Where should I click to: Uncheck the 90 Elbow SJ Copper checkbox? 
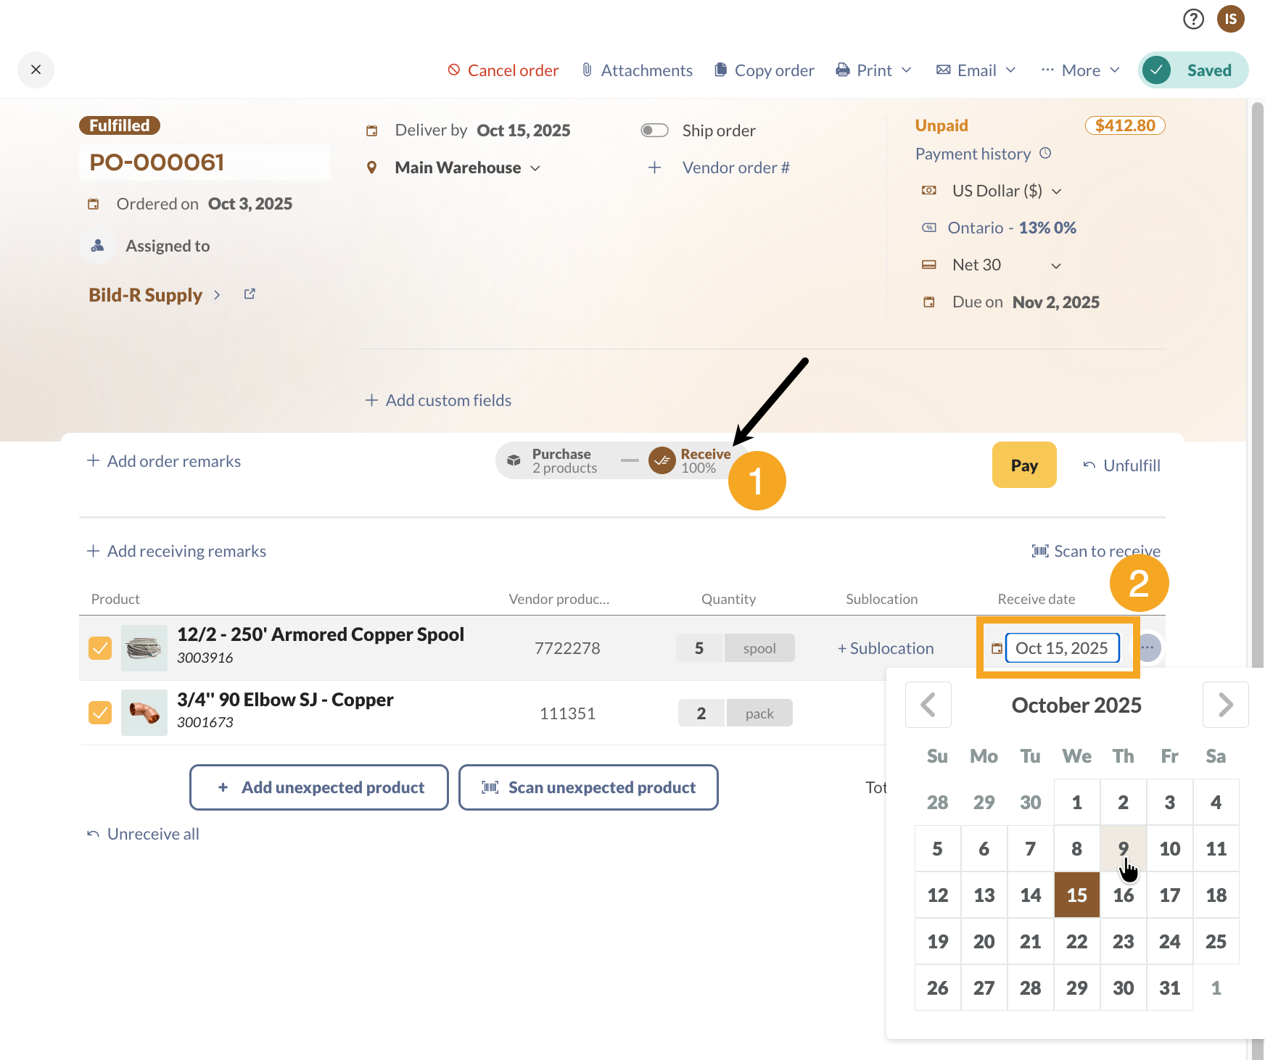click(99, 713)
